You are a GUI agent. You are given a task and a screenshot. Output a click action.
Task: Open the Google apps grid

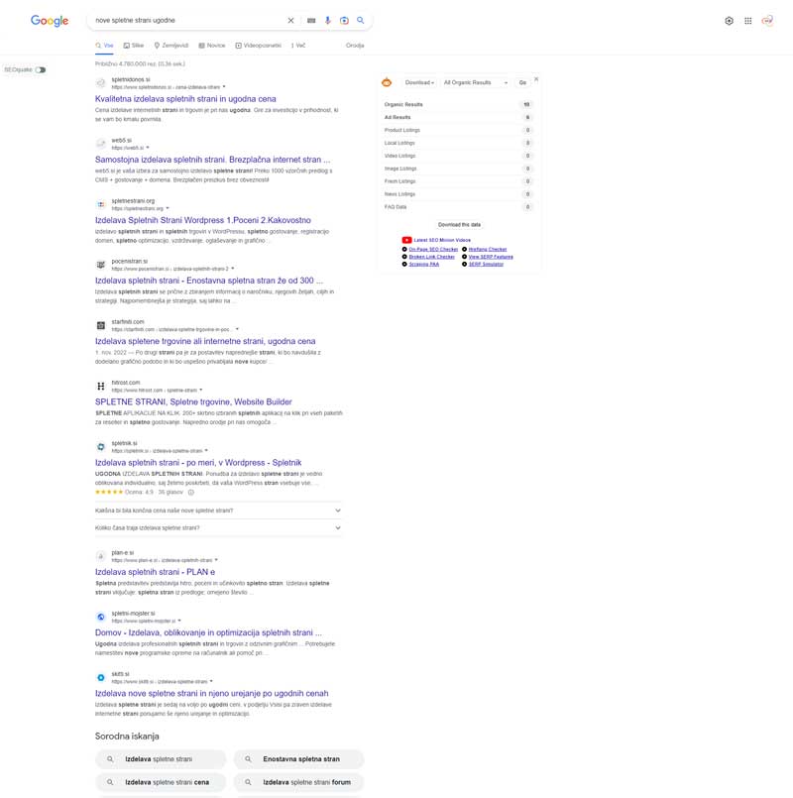748,21
